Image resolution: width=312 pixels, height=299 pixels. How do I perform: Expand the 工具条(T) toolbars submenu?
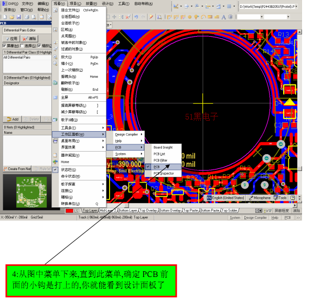79,128
